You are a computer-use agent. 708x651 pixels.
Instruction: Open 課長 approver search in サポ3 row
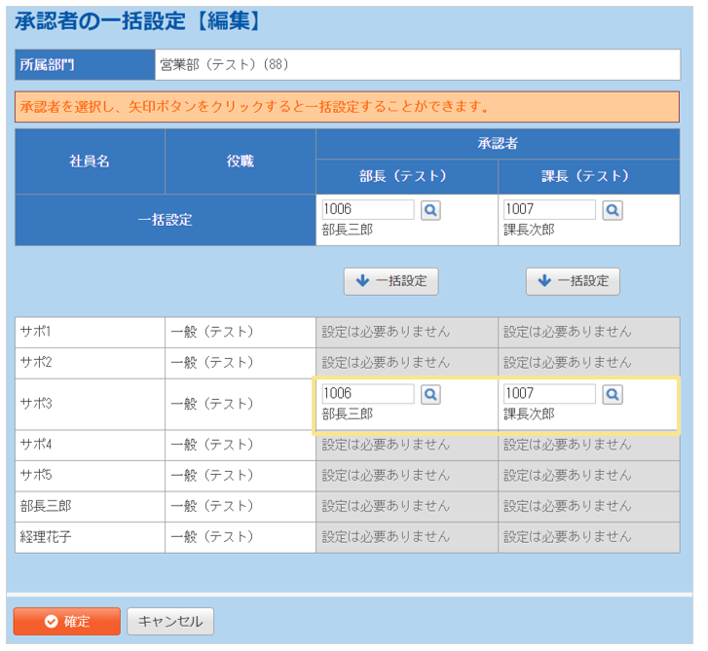pyautogui.click(x=612, y=394)
